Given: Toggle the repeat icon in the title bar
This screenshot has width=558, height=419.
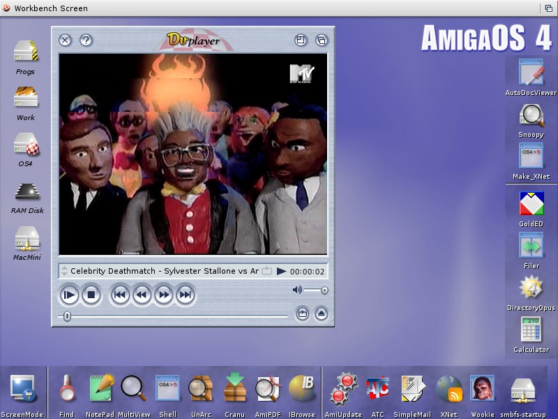Looking at the screenshot, I should pos(266,271).
